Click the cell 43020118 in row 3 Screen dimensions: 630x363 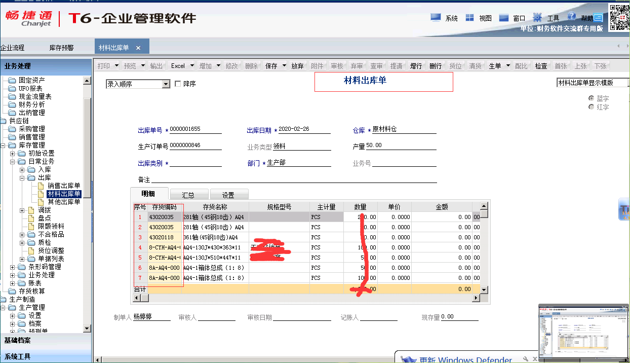coord(165,237)
